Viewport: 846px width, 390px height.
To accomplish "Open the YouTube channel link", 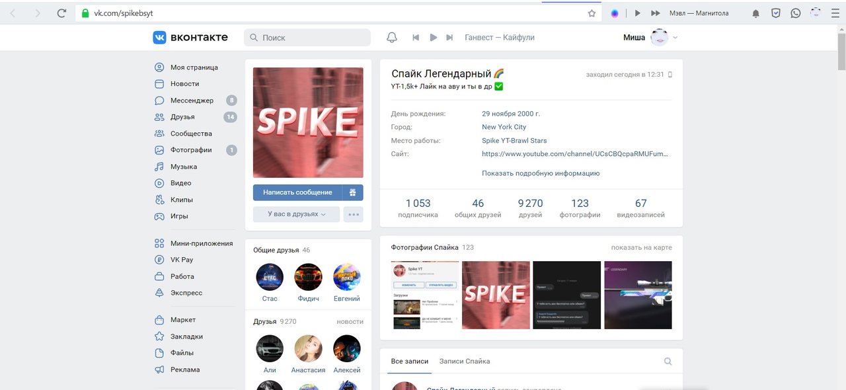I will [x=574, y=154].
